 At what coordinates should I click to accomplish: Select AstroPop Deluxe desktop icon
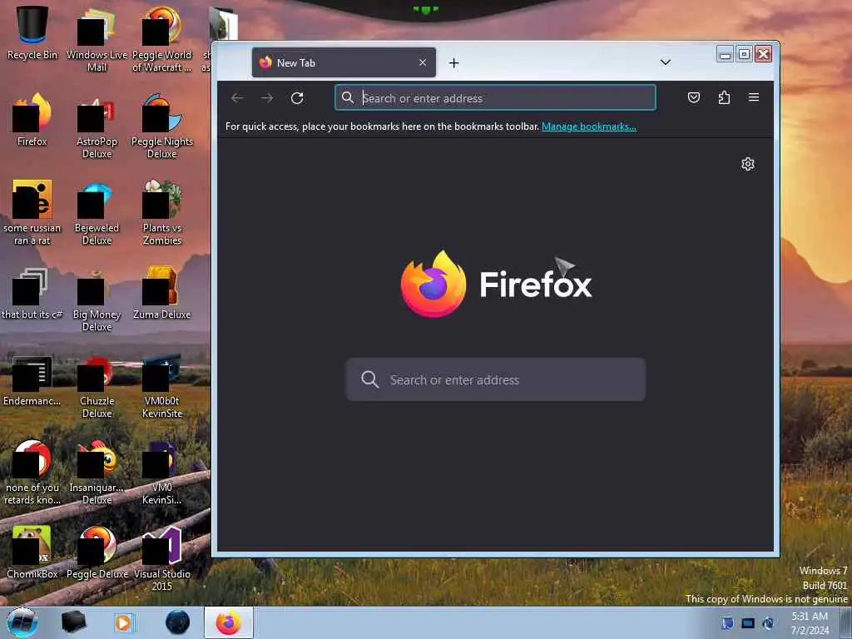(x=97, y=126)
